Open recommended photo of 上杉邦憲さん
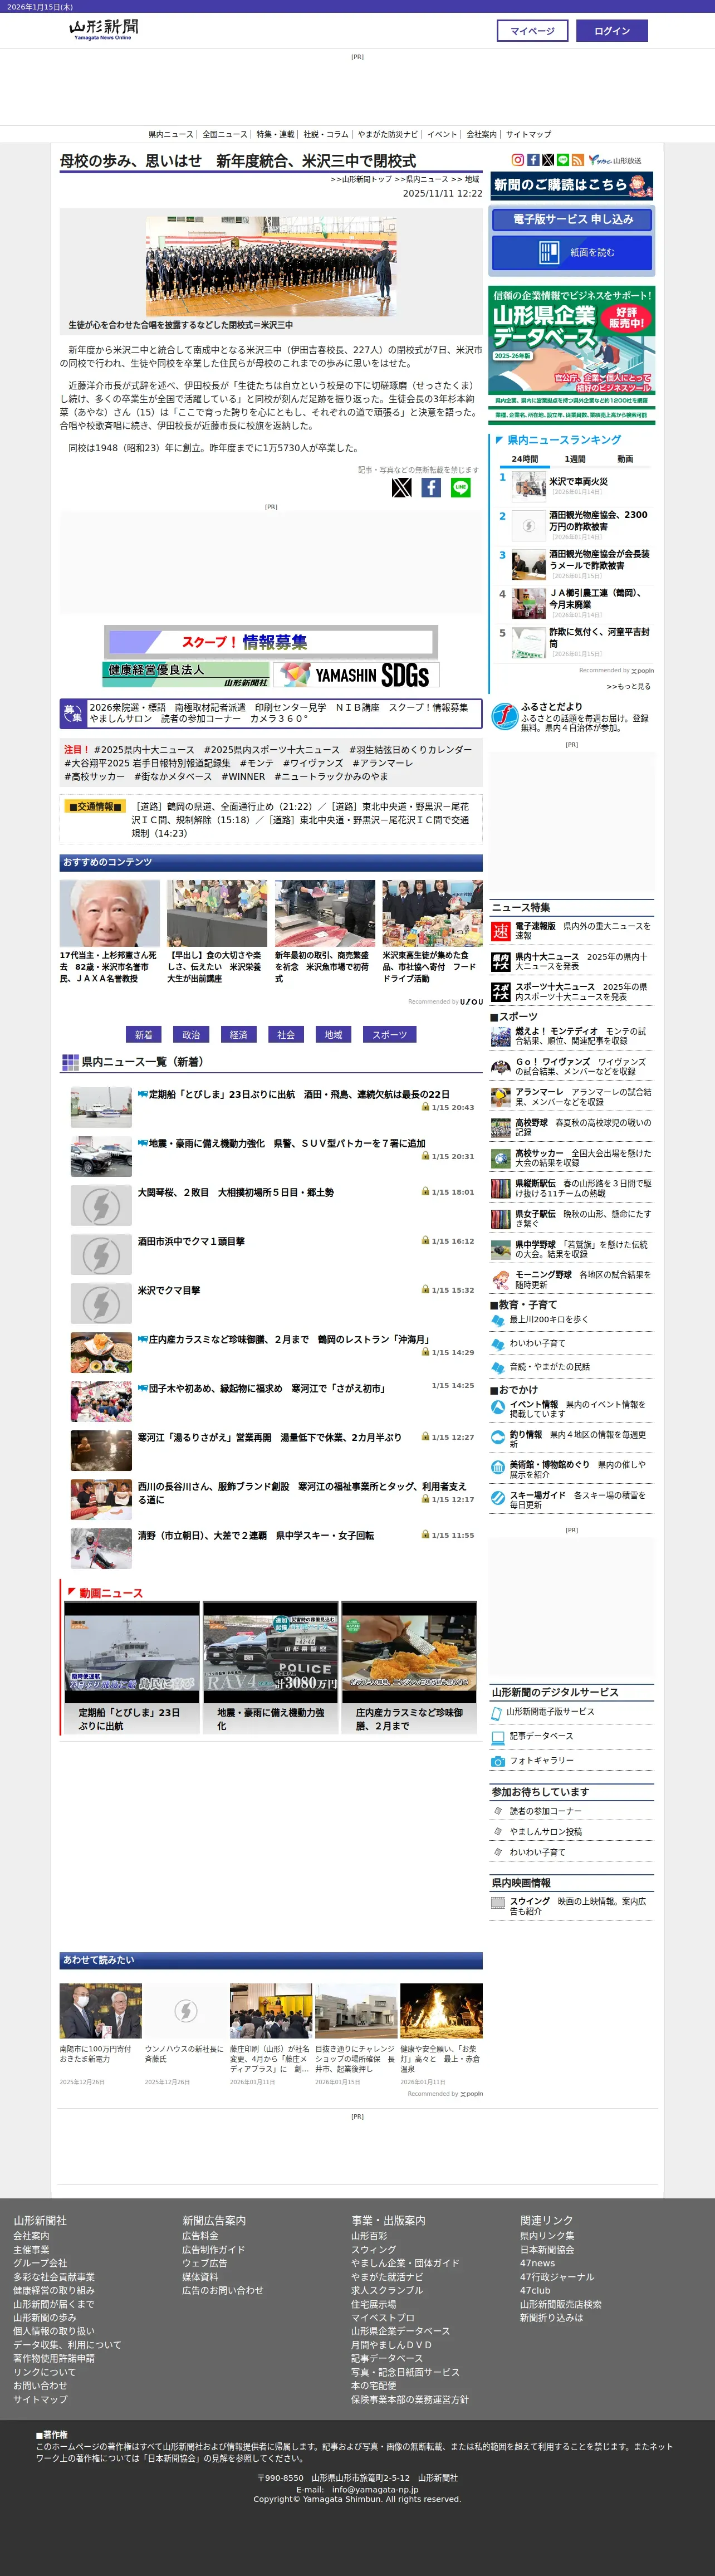715x2576 pixels. pyautogui.click(x=109, y=913)
